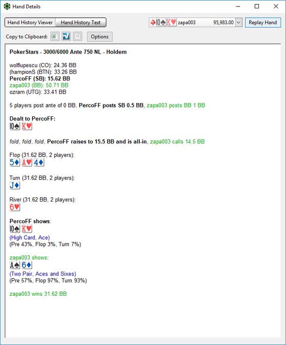Screen dimensions: 286x345
Task: Minimize the Hand Details window
Action: tap(238, 6)
